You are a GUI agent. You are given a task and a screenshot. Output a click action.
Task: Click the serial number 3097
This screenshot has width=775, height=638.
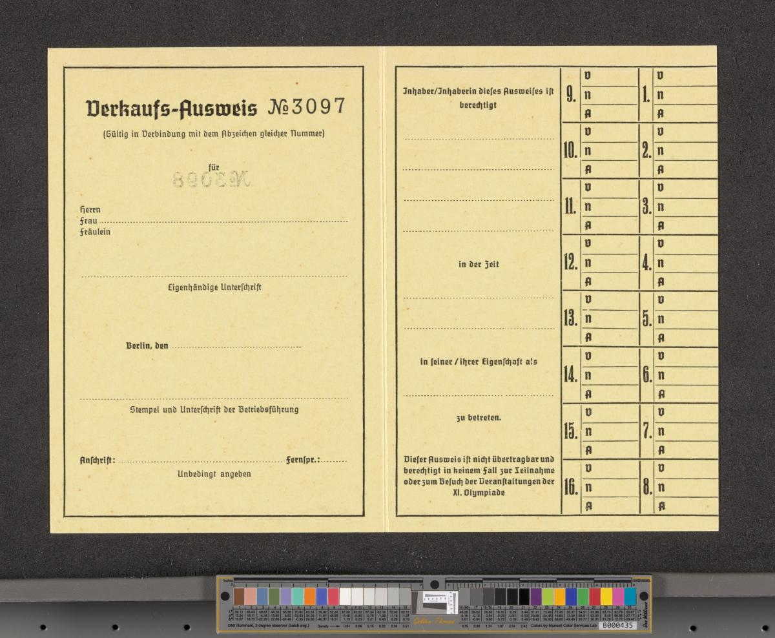coord(317,107)
